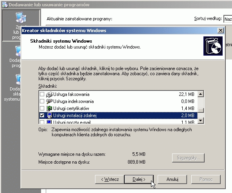This screenshot has height=193, width=232.
Task: Check the Usługa indeksowania checkbox
Action: tap(42, 101)
